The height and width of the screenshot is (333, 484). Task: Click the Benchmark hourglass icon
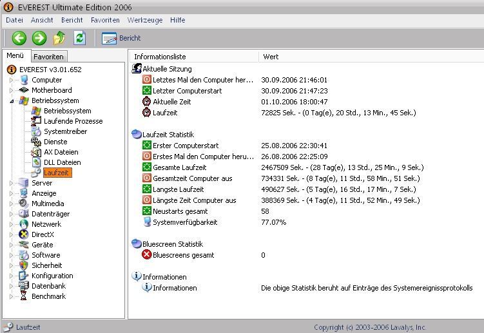[x=23, y=296]
